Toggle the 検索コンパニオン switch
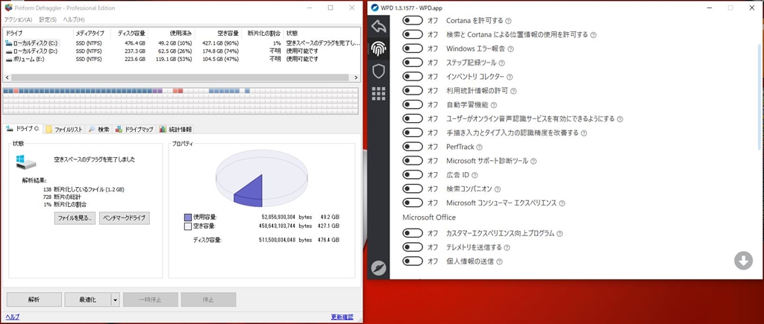Image resolution: width=764 pixels, height=324 pixels. click(413, 188)
